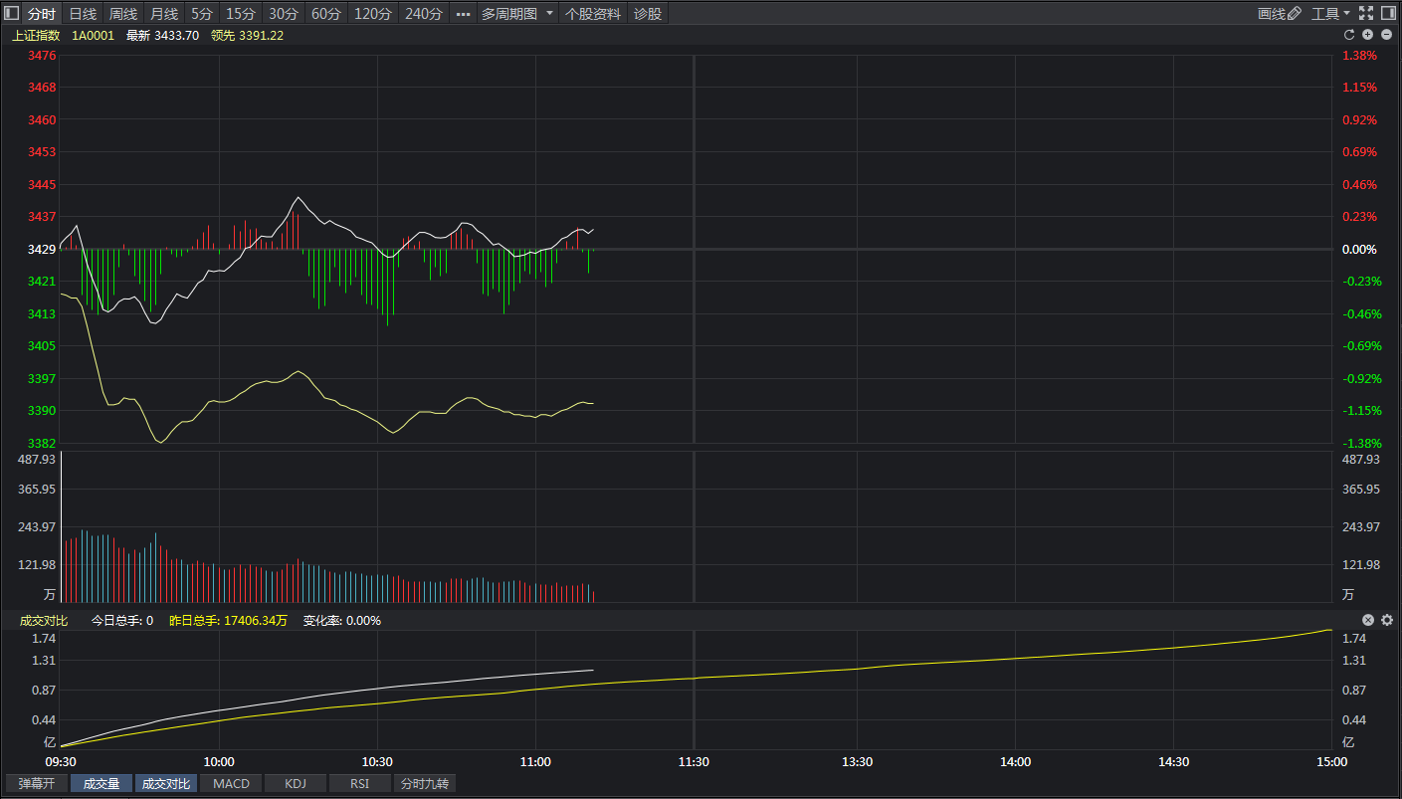Toggle the 弹幕开 barrage switch
Image resolution: width=1402 pixels, height=799 pixels.
click(37, 783)
